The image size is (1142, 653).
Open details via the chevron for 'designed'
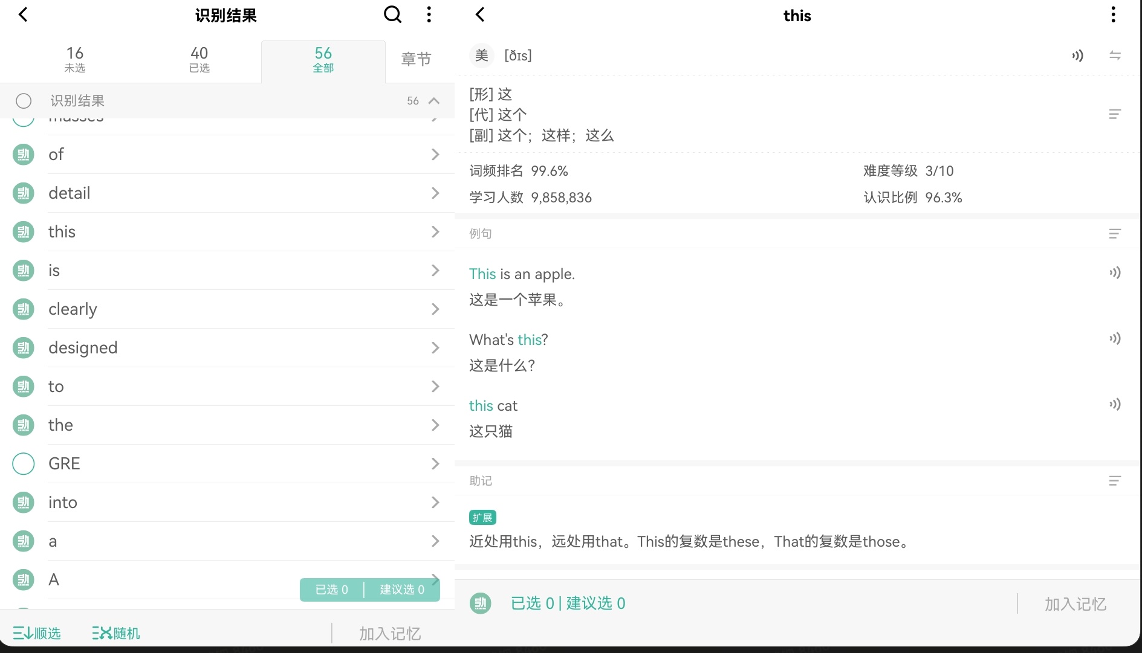(435, 348)
